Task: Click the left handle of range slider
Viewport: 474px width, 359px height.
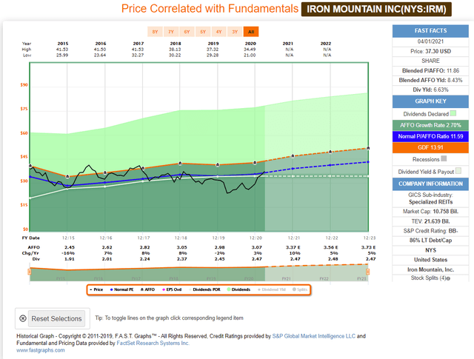Action: [x=30, y=272]
